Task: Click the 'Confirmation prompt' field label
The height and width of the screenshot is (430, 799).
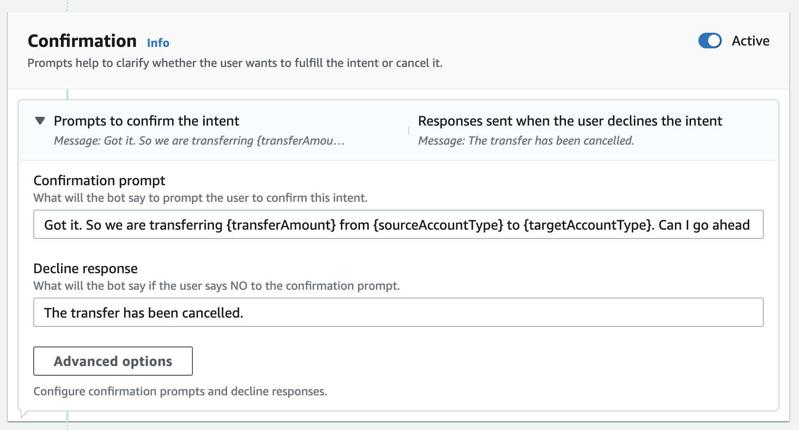Action: click(99, 181)
